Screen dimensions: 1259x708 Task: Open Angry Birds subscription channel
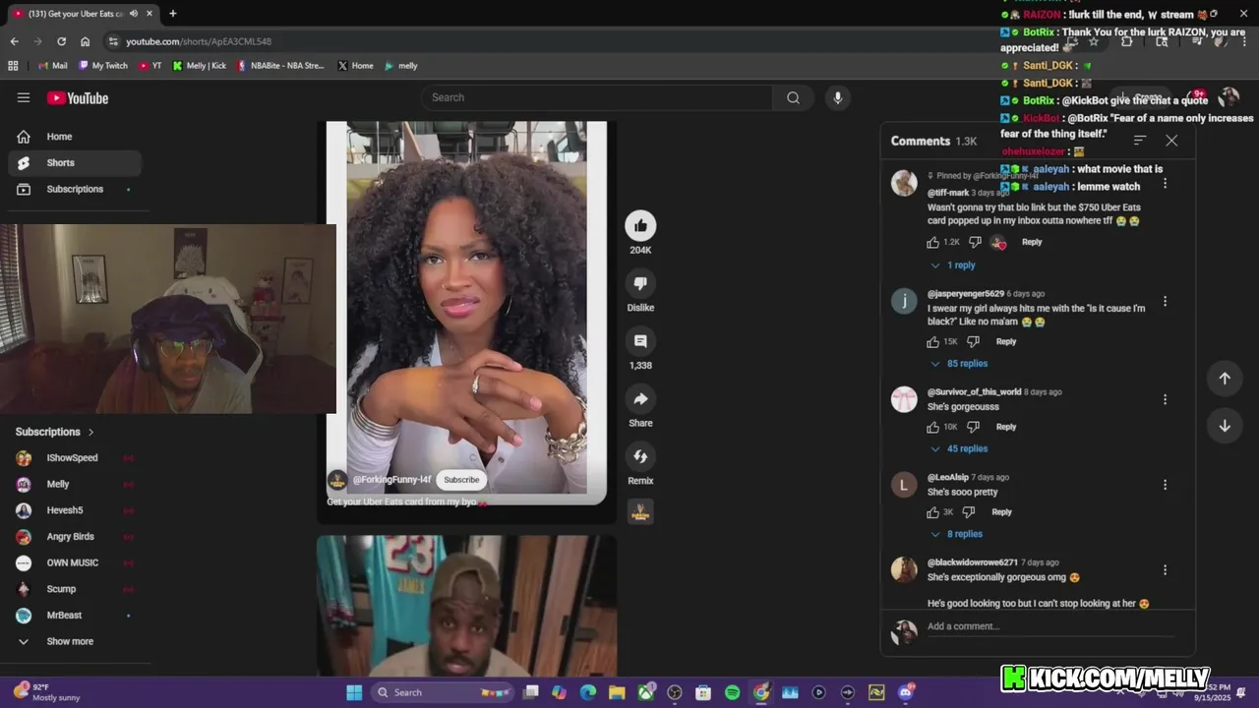point(75,537)
